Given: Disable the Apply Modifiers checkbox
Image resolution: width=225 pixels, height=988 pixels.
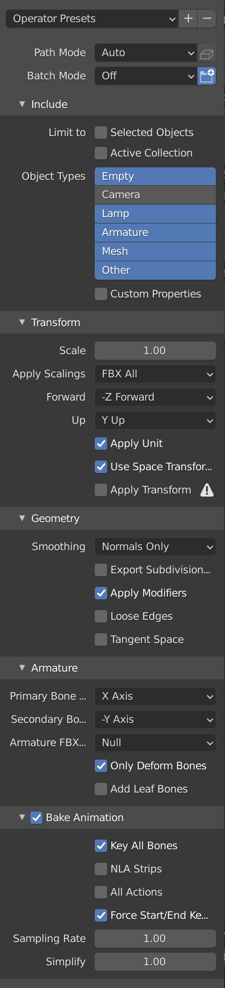Looking at the screenshot, I should tap(101, 593).
